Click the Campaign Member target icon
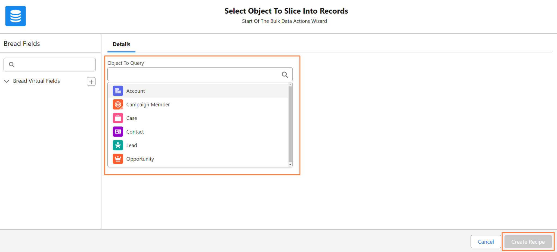Image resolution: width=557 pixels, height=252 pixels. 118,104
